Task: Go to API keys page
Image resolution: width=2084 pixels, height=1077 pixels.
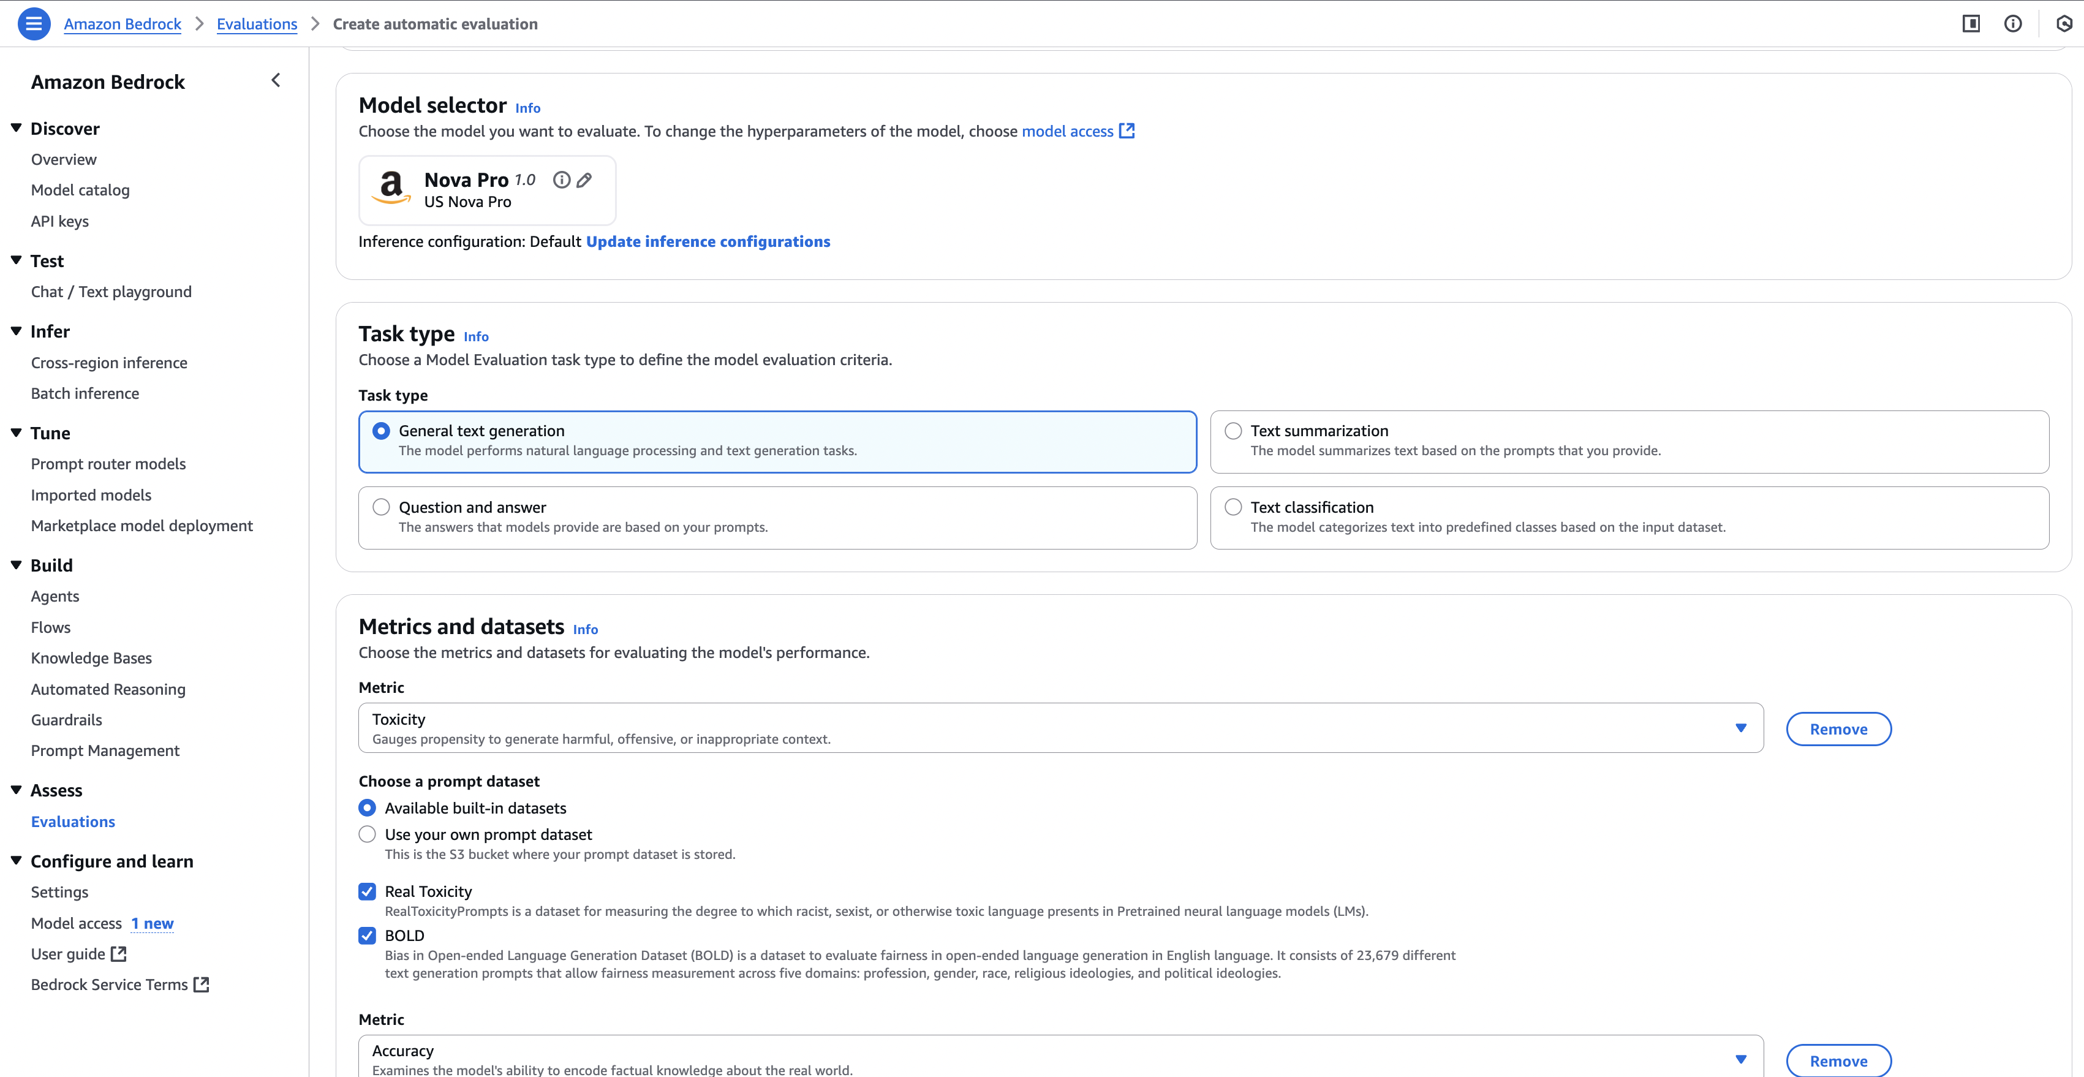Action: tap(60, 222)
